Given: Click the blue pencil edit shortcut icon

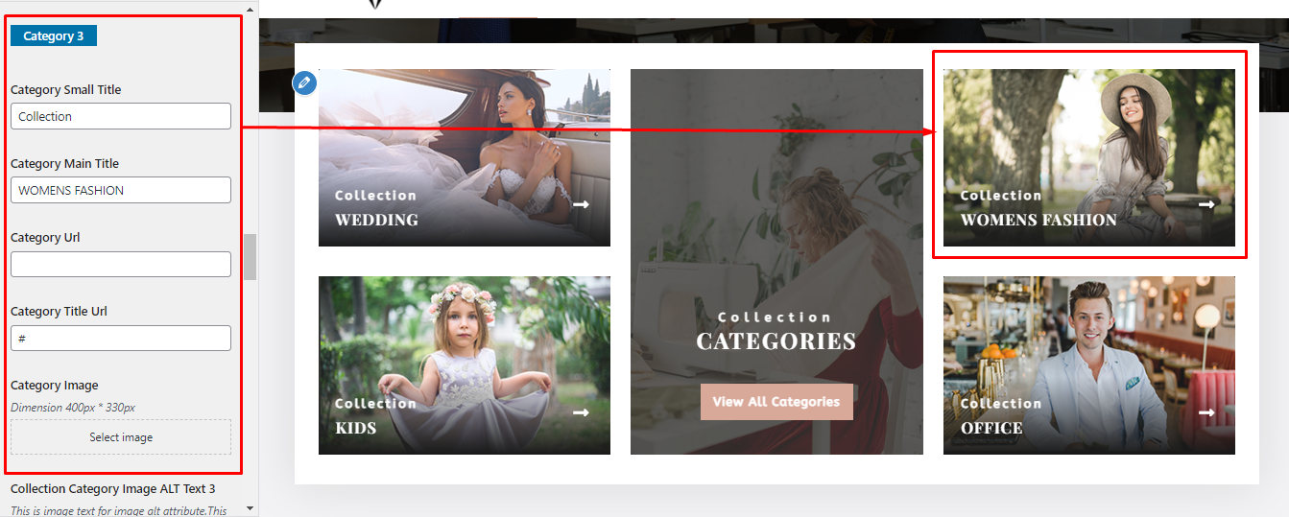Looking at the screenshot, I should pos(304,82).
